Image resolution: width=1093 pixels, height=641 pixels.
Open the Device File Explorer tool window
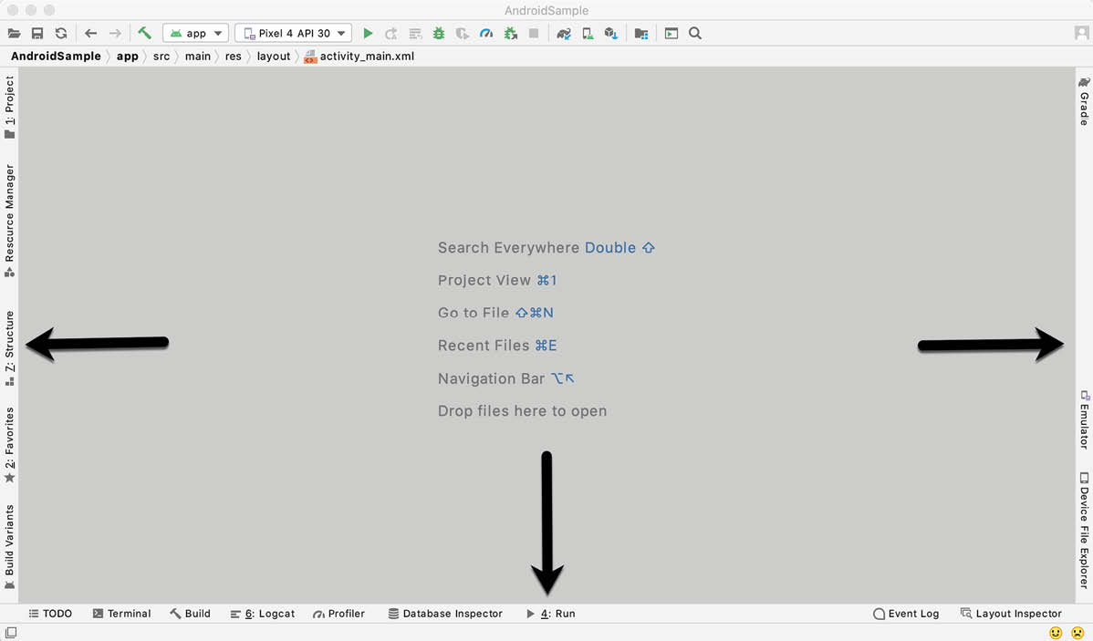pos(1084,531)
